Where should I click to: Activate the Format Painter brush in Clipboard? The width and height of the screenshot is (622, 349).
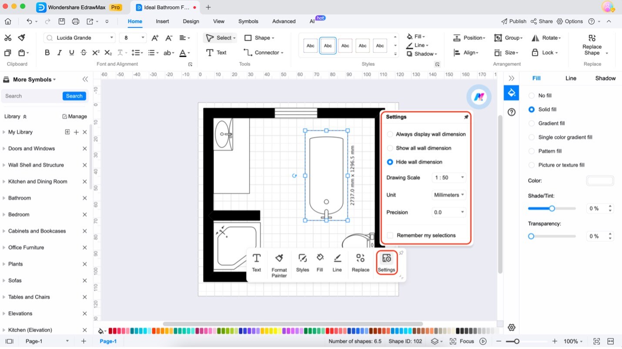(x=21, y=38)
